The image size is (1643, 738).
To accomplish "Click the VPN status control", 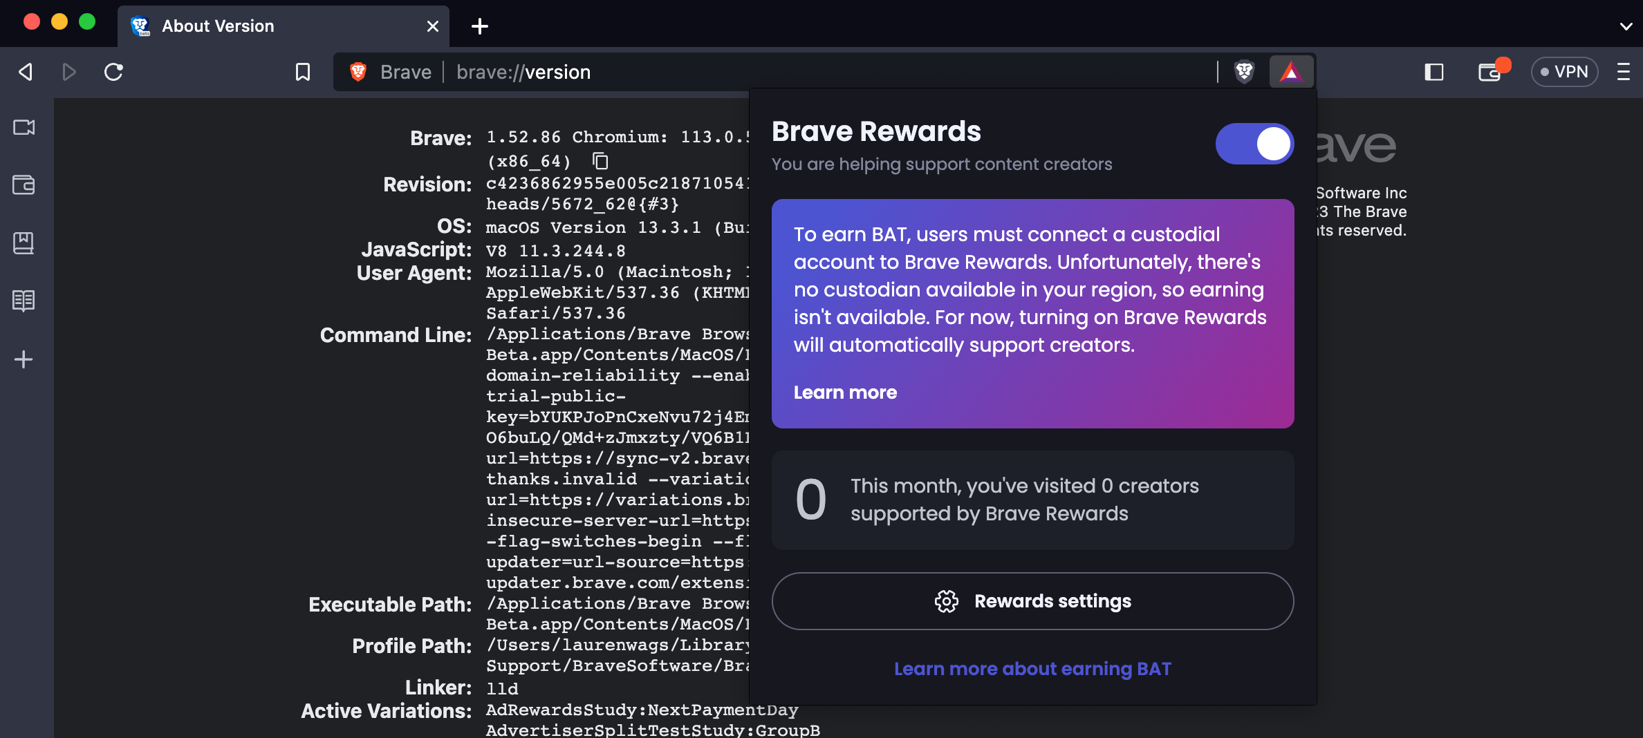I will pyautogui.click(x=1565, y=71).
